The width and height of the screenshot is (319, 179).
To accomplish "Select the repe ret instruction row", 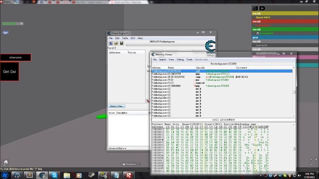I will coord(222,83).
